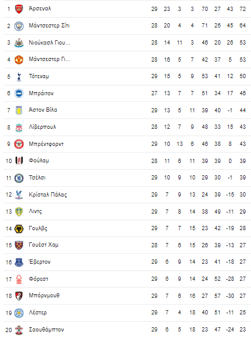The width and height of the screenshot is (251, 337).
Task: Click the Brentford crest icon
Action: click(x=19, y=144)
